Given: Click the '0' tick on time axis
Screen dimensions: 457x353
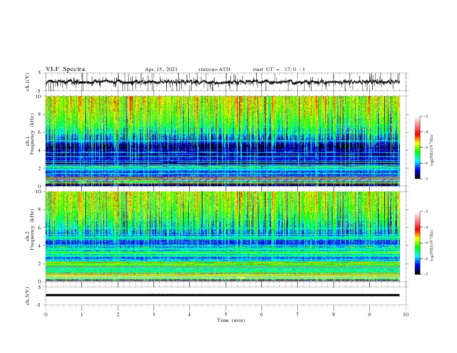Looking at the screenshot, I should point(46,314).
